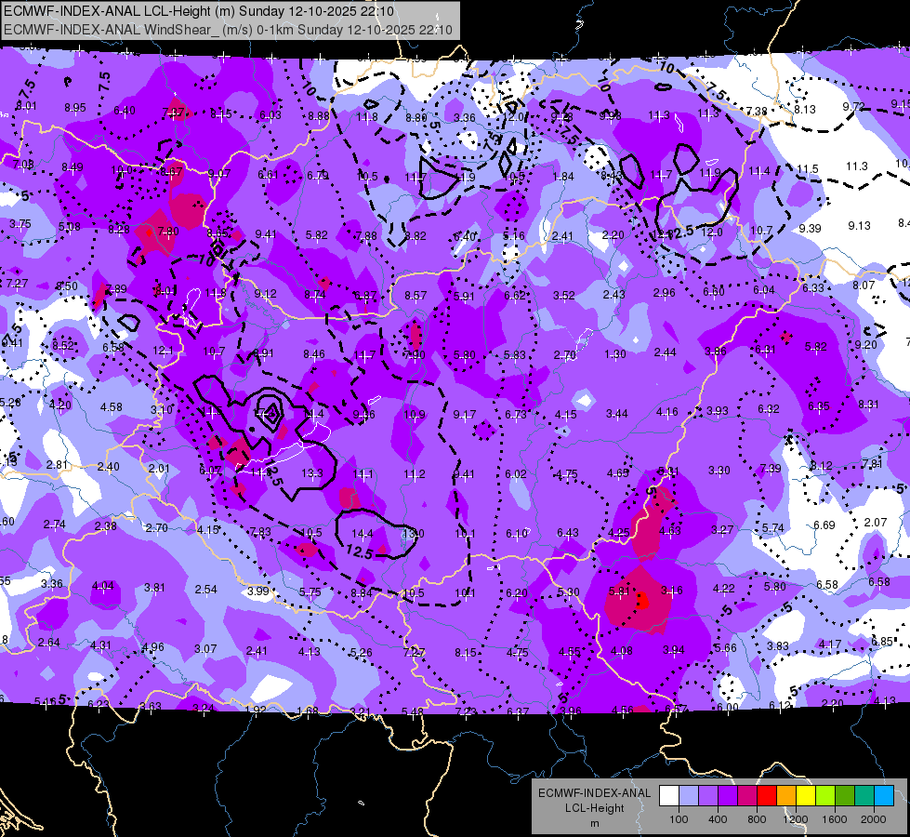The width and height of the screenshot is (910, 837).
Task: Click the 13.3 wind shear value on map
Action: (x=312, y=473)
